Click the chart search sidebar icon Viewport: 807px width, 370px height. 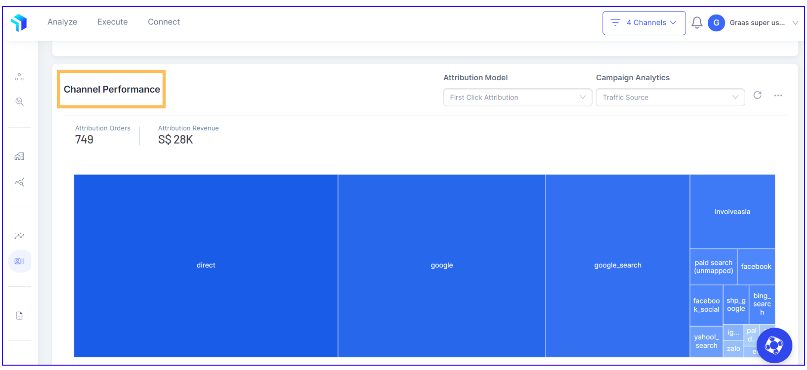19,182
